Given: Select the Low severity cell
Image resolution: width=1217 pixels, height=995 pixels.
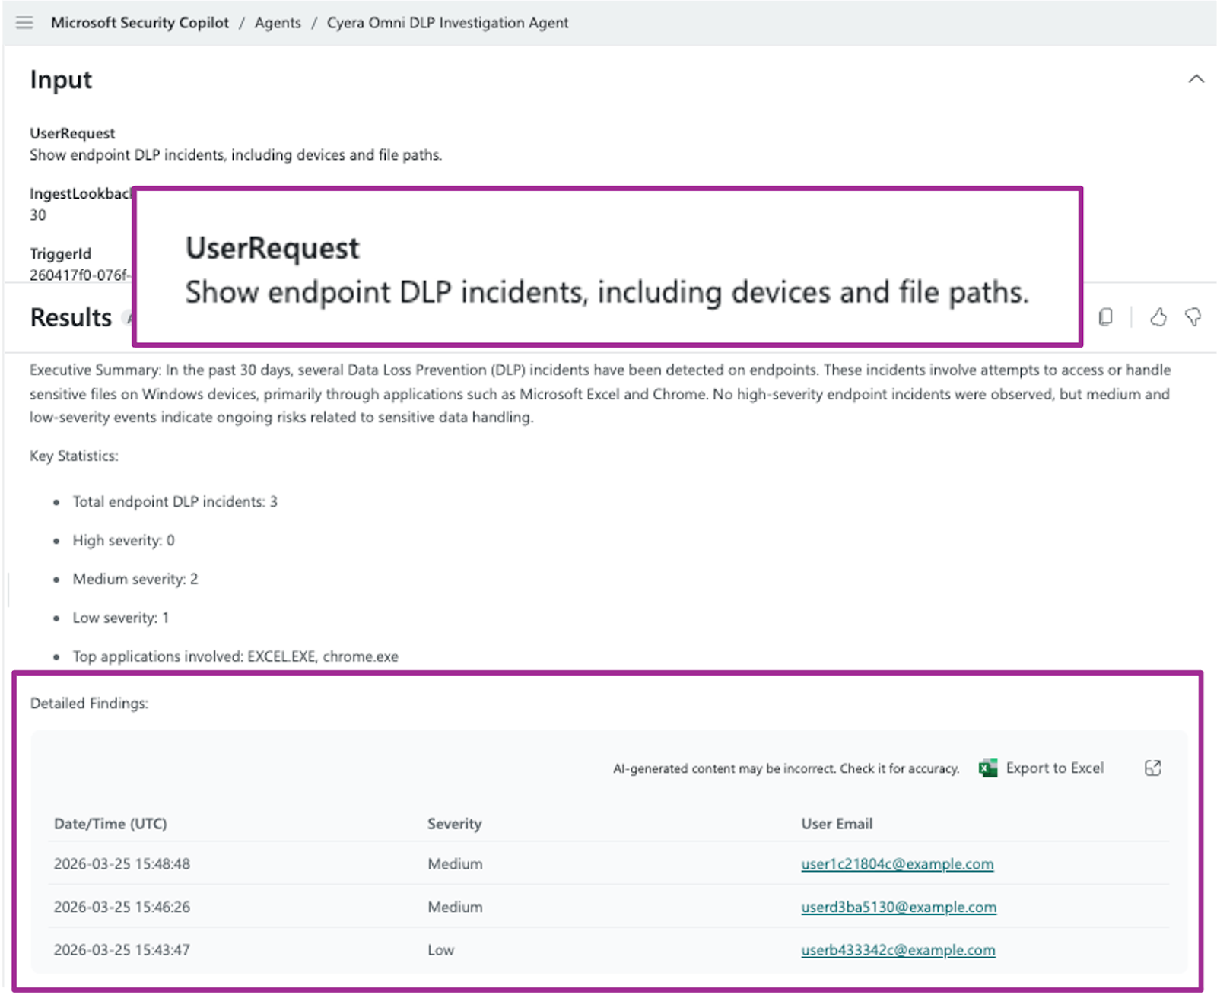Looking at the screenshot, I should [x=440, y=950].
